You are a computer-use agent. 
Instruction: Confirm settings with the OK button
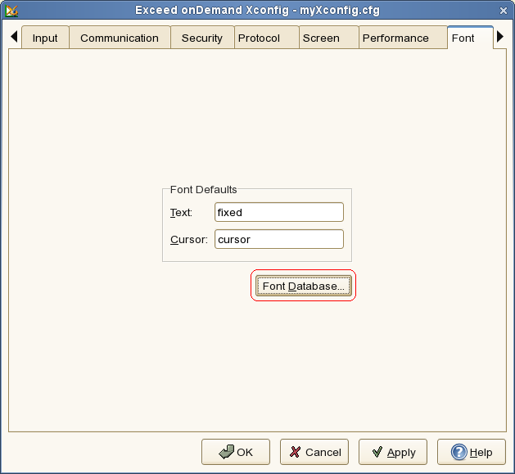click(236, 452)
